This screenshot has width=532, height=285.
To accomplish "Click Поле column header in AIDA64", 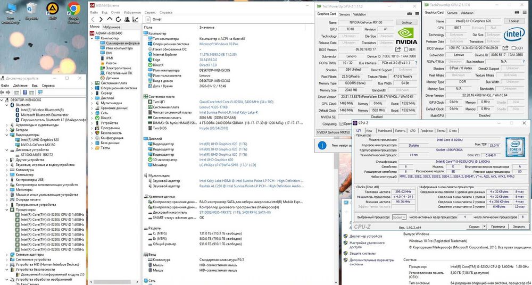I will click(x=148, y=27).
